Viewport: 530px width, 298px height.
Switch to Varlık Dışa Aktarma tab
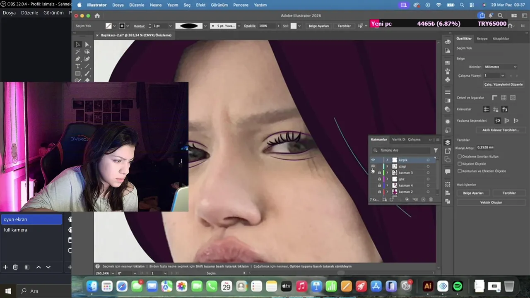pos(398,139)
